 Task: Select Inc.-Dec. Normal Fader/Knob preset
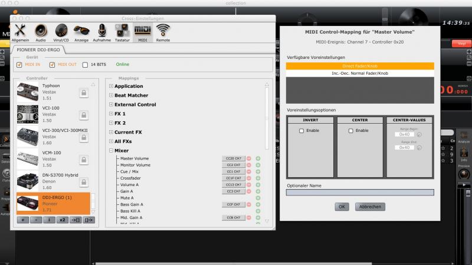tap(359, 74)
